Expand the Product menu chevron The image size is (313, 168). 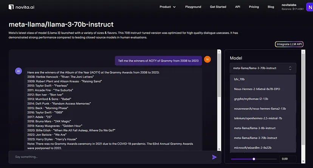click(174, 7)
